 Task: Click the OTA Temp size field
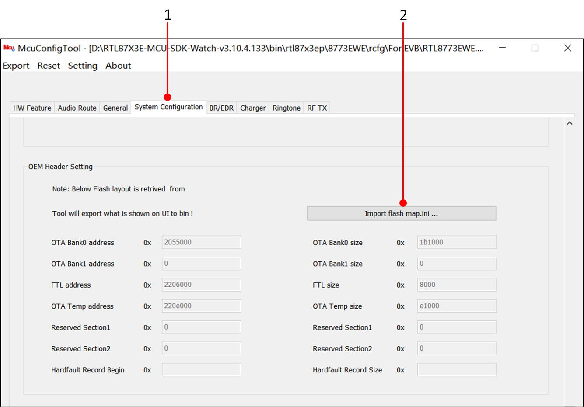[456, 306]
